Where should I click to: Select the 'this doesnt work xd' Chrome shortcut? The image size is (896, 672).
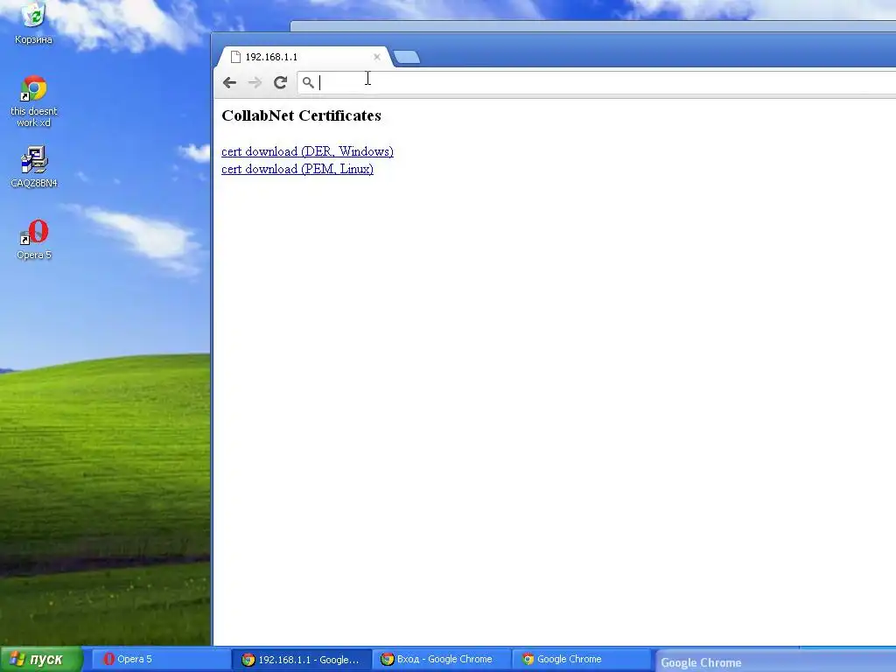tap(34, 101)
